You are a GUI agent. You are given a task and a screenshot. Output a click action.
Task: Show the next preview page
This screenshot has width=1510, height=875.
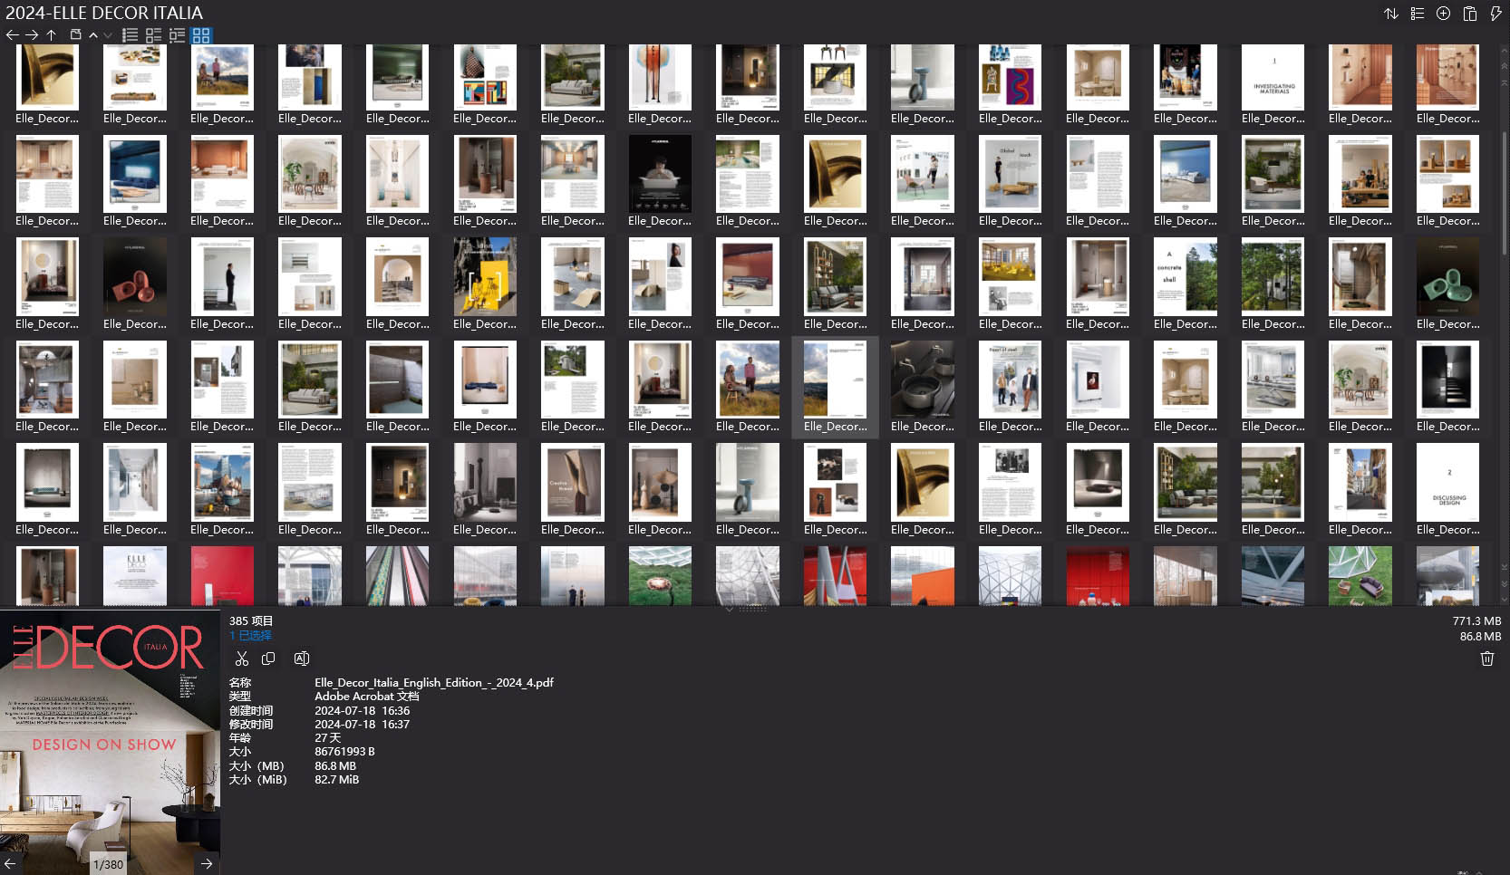(207, 863)
